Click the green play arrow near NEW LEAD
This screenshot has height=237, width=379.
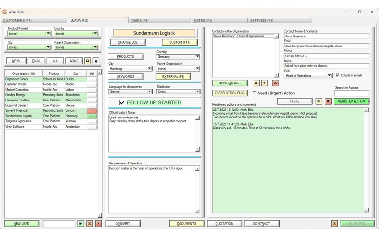81,223
